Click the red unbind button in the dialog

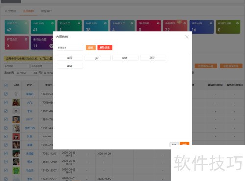(x=105, y=47)
